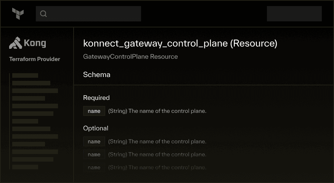Viewport: 334px width, 183px height.
Task: Click the Kong gorilla logo icon
Action: coord(16,43)
